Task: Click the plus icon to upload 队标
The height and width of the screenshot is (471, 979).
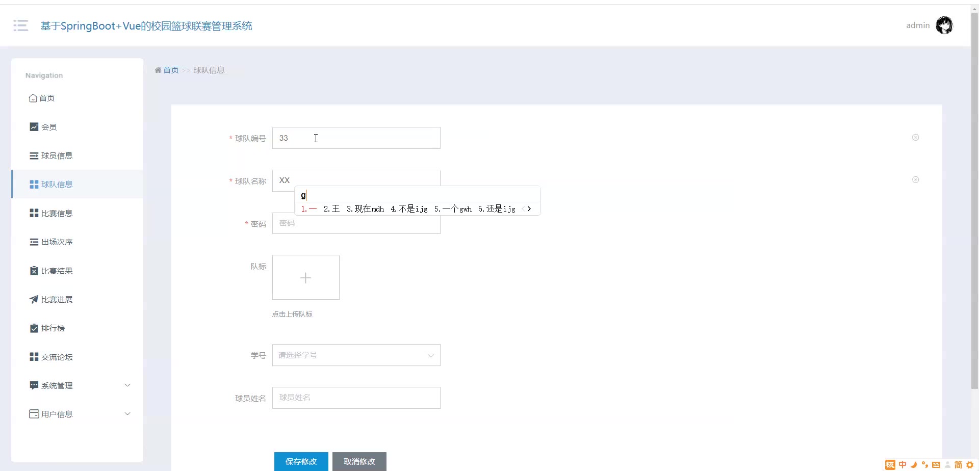Action: tap(305, 277)
